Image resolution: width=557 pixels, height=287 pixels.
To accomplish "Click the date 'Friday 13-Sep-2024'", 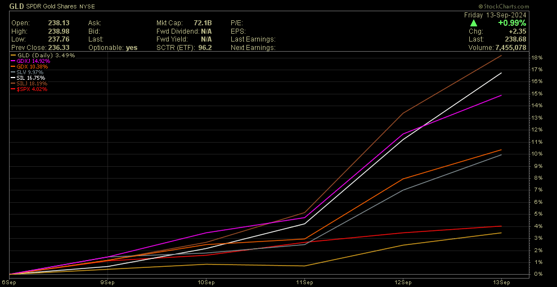I will click(x=495, y=15).
